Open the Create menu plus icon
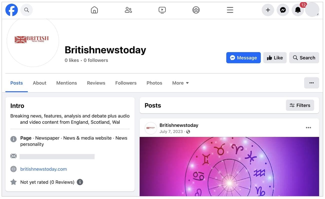The height and width of the screenshot is (199, 325). tap(268, 10)
